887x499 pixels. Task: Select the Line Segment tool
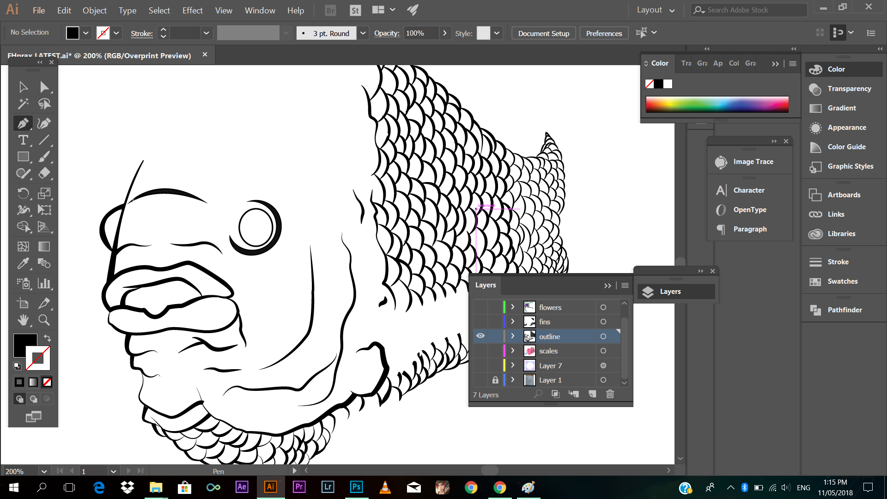[44, 140]
